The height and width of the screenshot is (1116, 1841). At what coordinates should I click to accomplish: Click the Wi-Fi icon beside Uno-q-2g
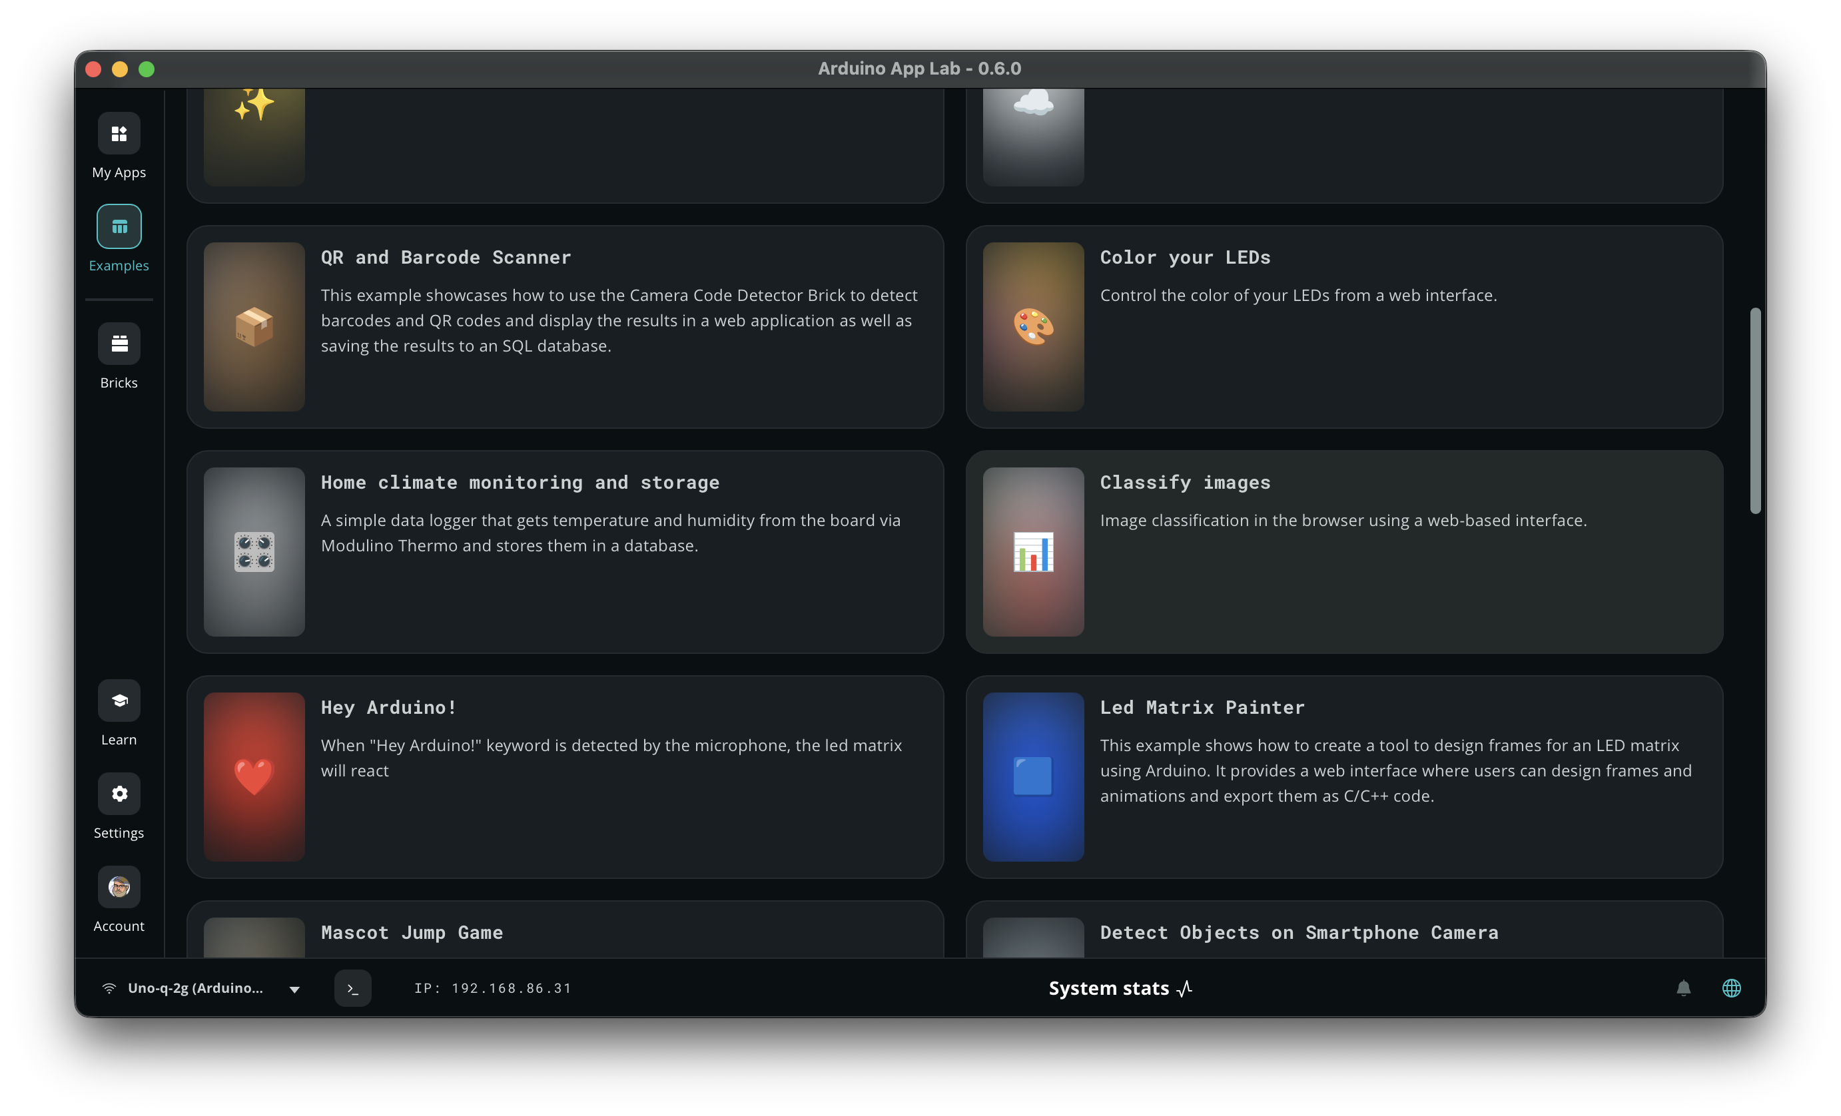(x=109, y=988)
